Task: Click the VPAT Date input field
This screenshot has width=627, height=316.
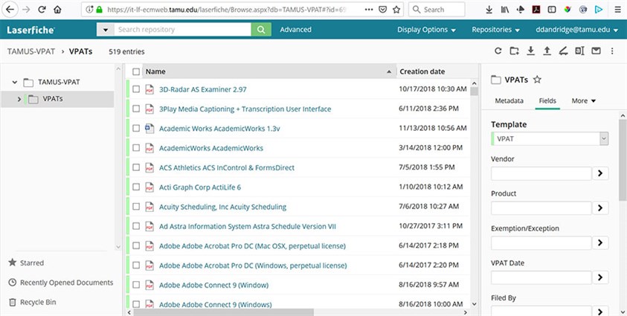Action: (541, 277)
